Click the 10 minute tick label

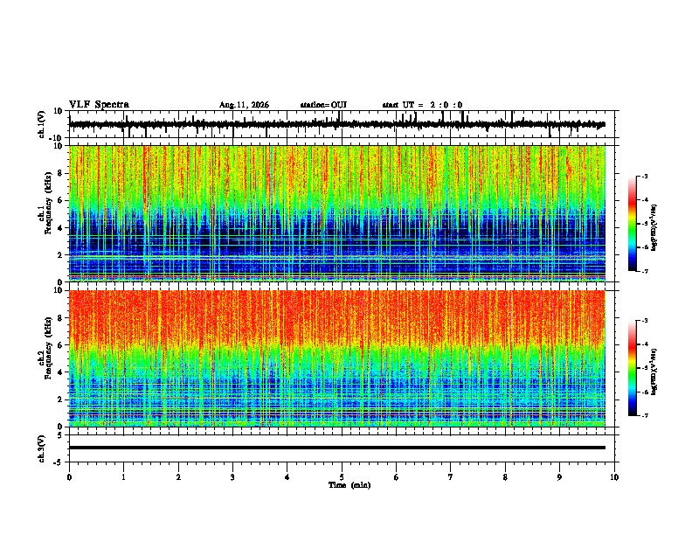click(614, 477)
